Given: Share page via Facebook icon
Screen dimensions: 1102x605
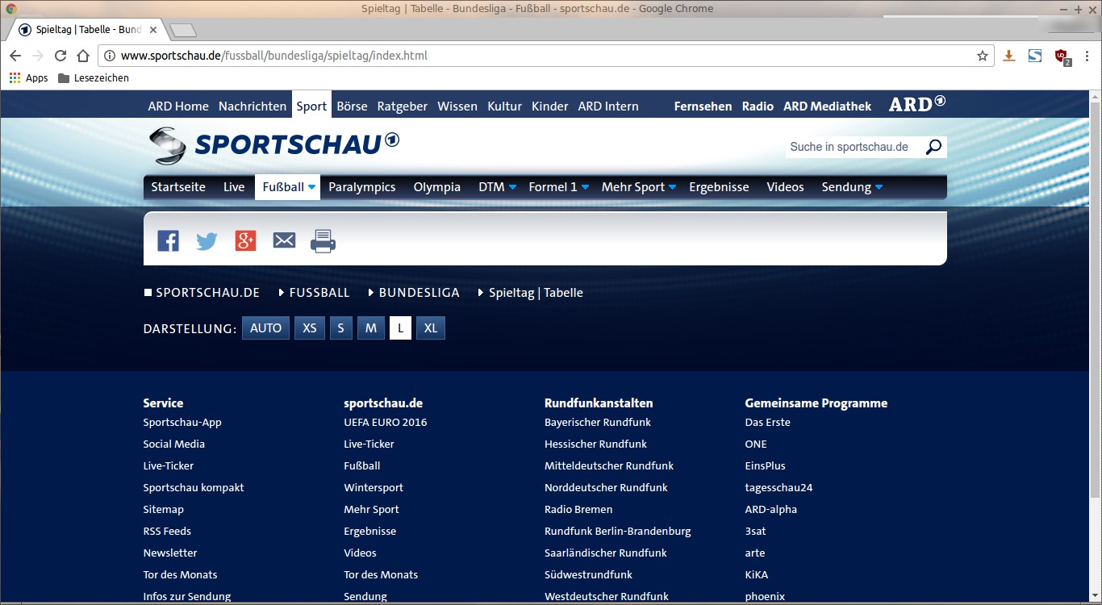Looking at the screenshot, I should click(x=168, y=240).
